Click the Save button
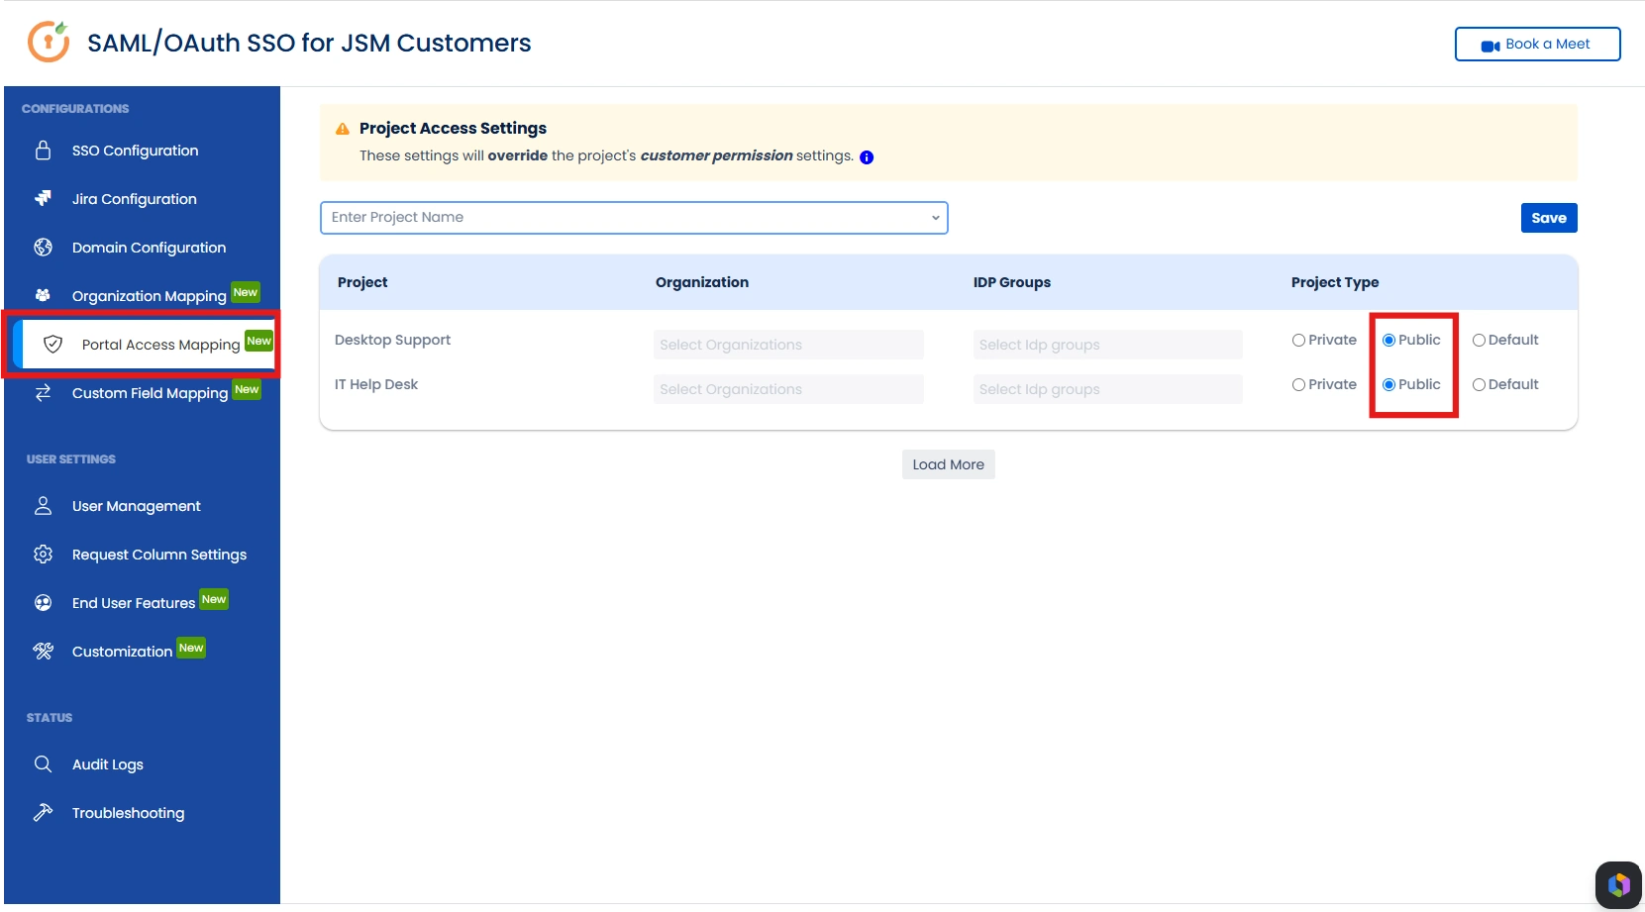This screenshot has height=912, width=1645. pyautogui.click(x=1549, y=218)
